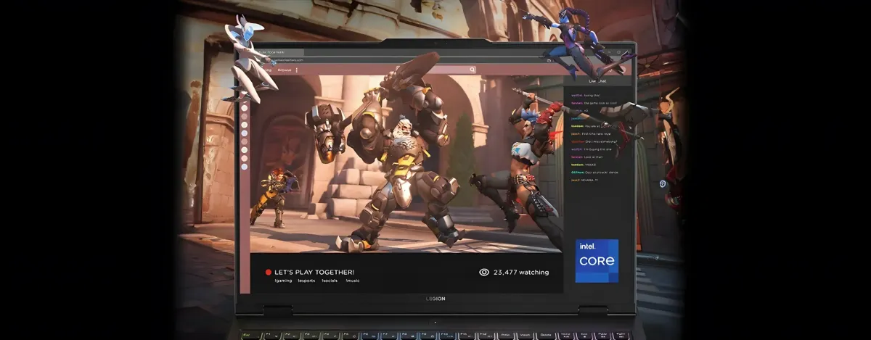Click the red live indicator dot
The image size is (871, 340).
269,273
